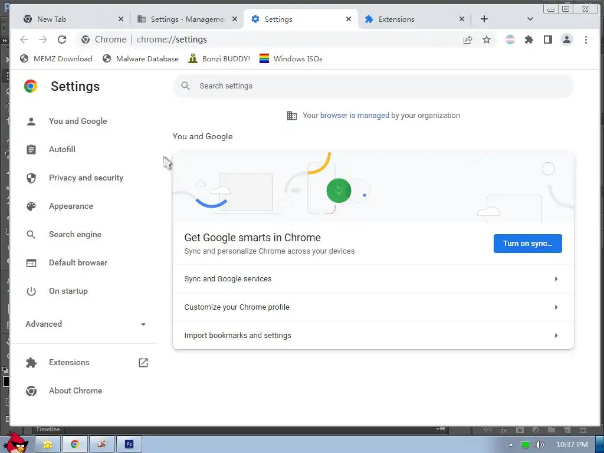Close the Settings - Management tab
This screenshot has width=604, height=453.
coord(235,19)
